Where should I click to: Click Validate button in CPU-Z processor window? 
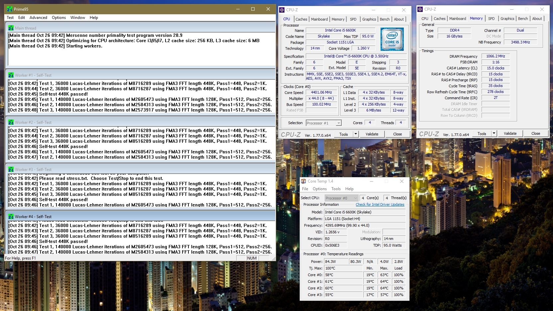click(x=372, y=134)
